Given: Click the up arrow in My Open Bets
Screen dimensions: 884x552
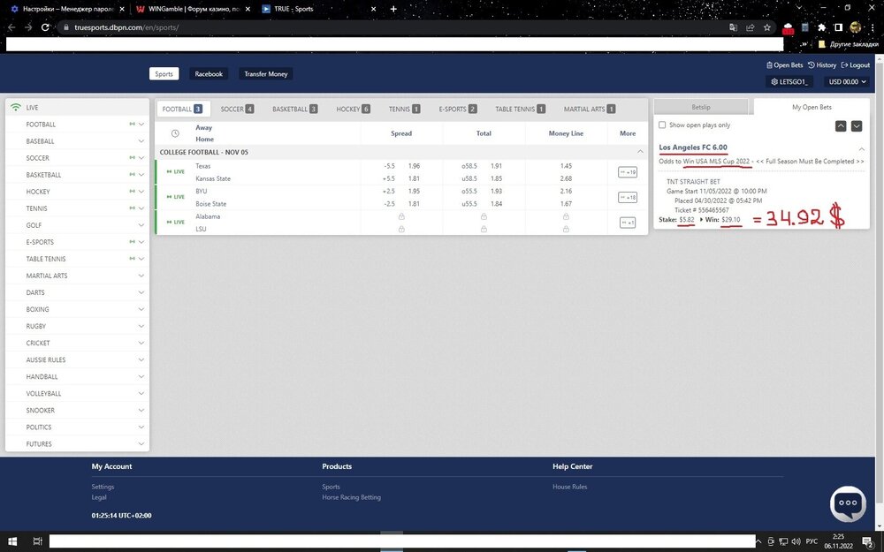Looking at the screenshot, I should [x=840, y=126].
